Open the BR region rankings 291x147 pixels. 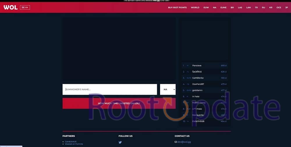click(232, 8)
